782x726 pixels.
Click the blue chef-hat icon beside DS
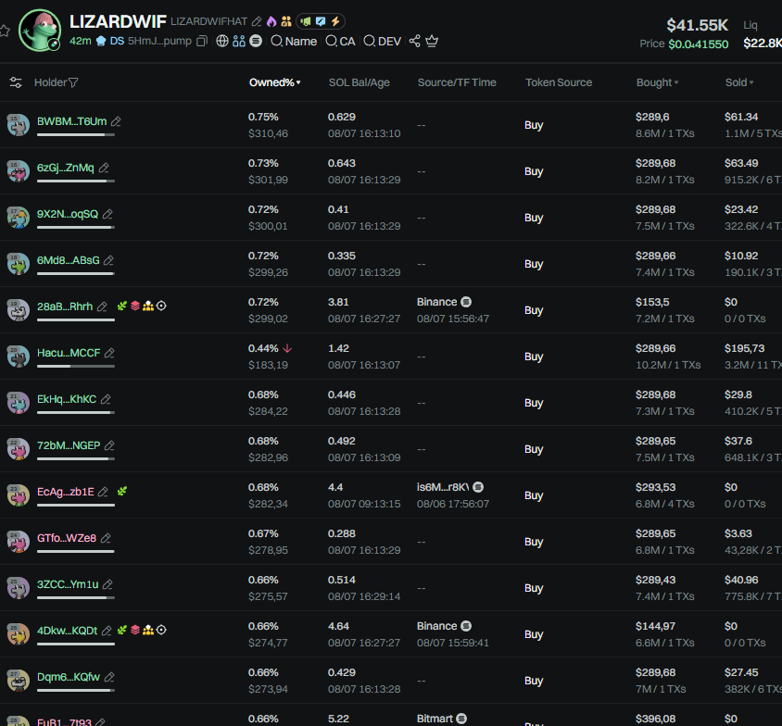[101, 41]
